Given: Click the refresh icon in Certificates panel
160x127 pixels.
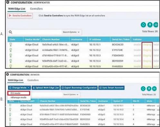Looking at the screenshot, I should pos(143,25).
